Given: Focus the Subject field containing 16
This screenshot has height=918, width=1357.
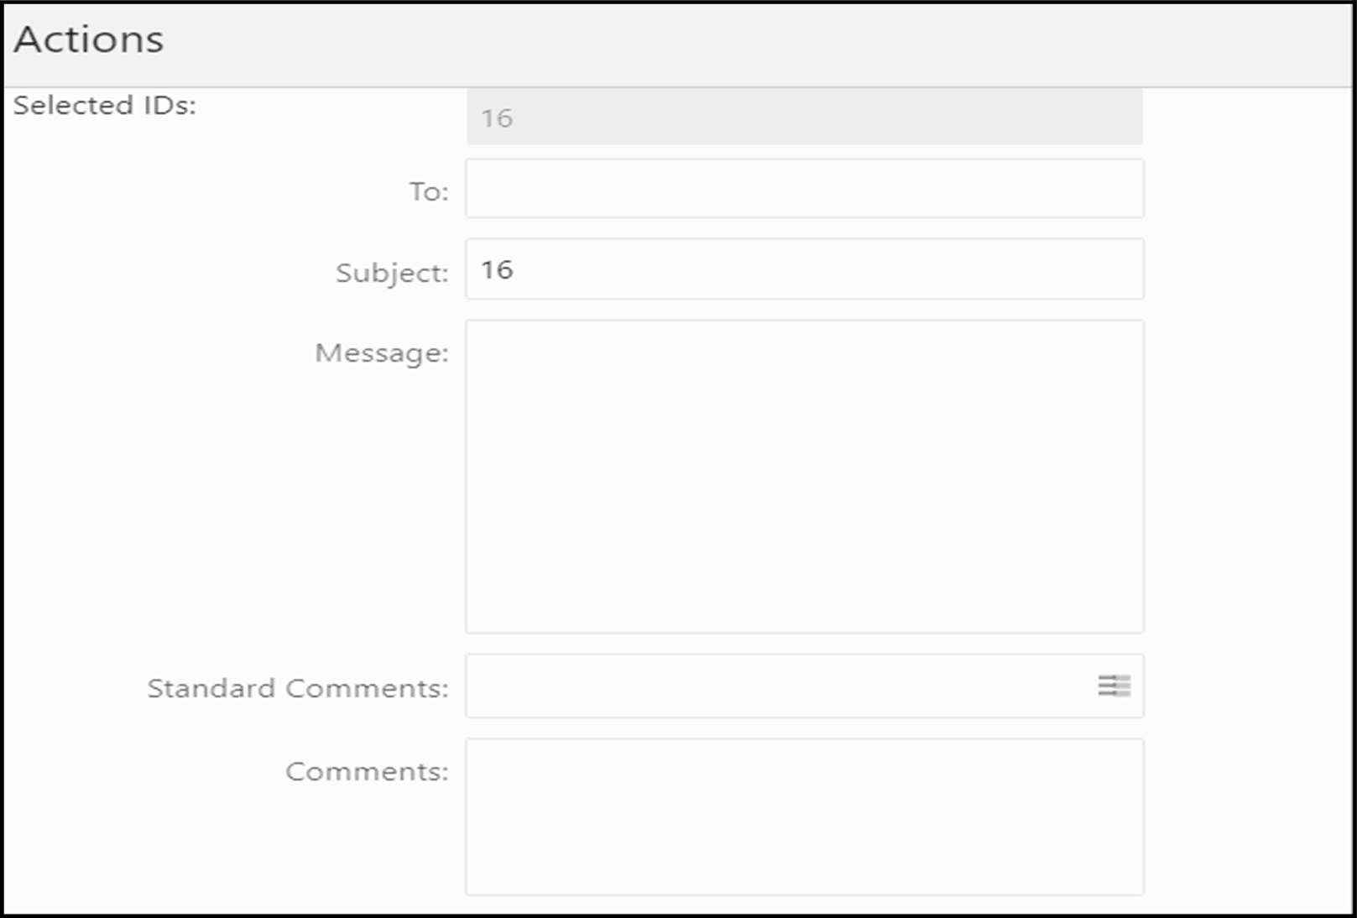Looking at the screenshot, I should (803, 269).
